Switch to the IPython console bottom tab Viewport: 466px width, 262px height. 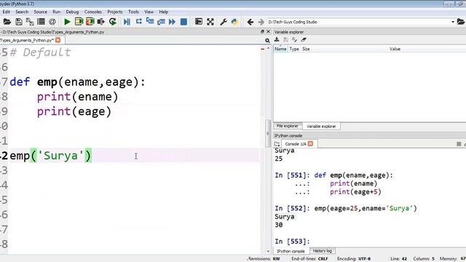(291, 251)
